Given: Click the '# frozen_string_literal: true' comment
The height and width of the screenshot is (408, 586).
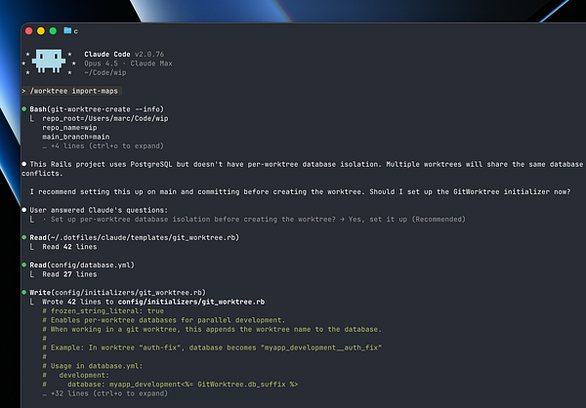Looking at the screenshot, I should [x=104, y=310].
